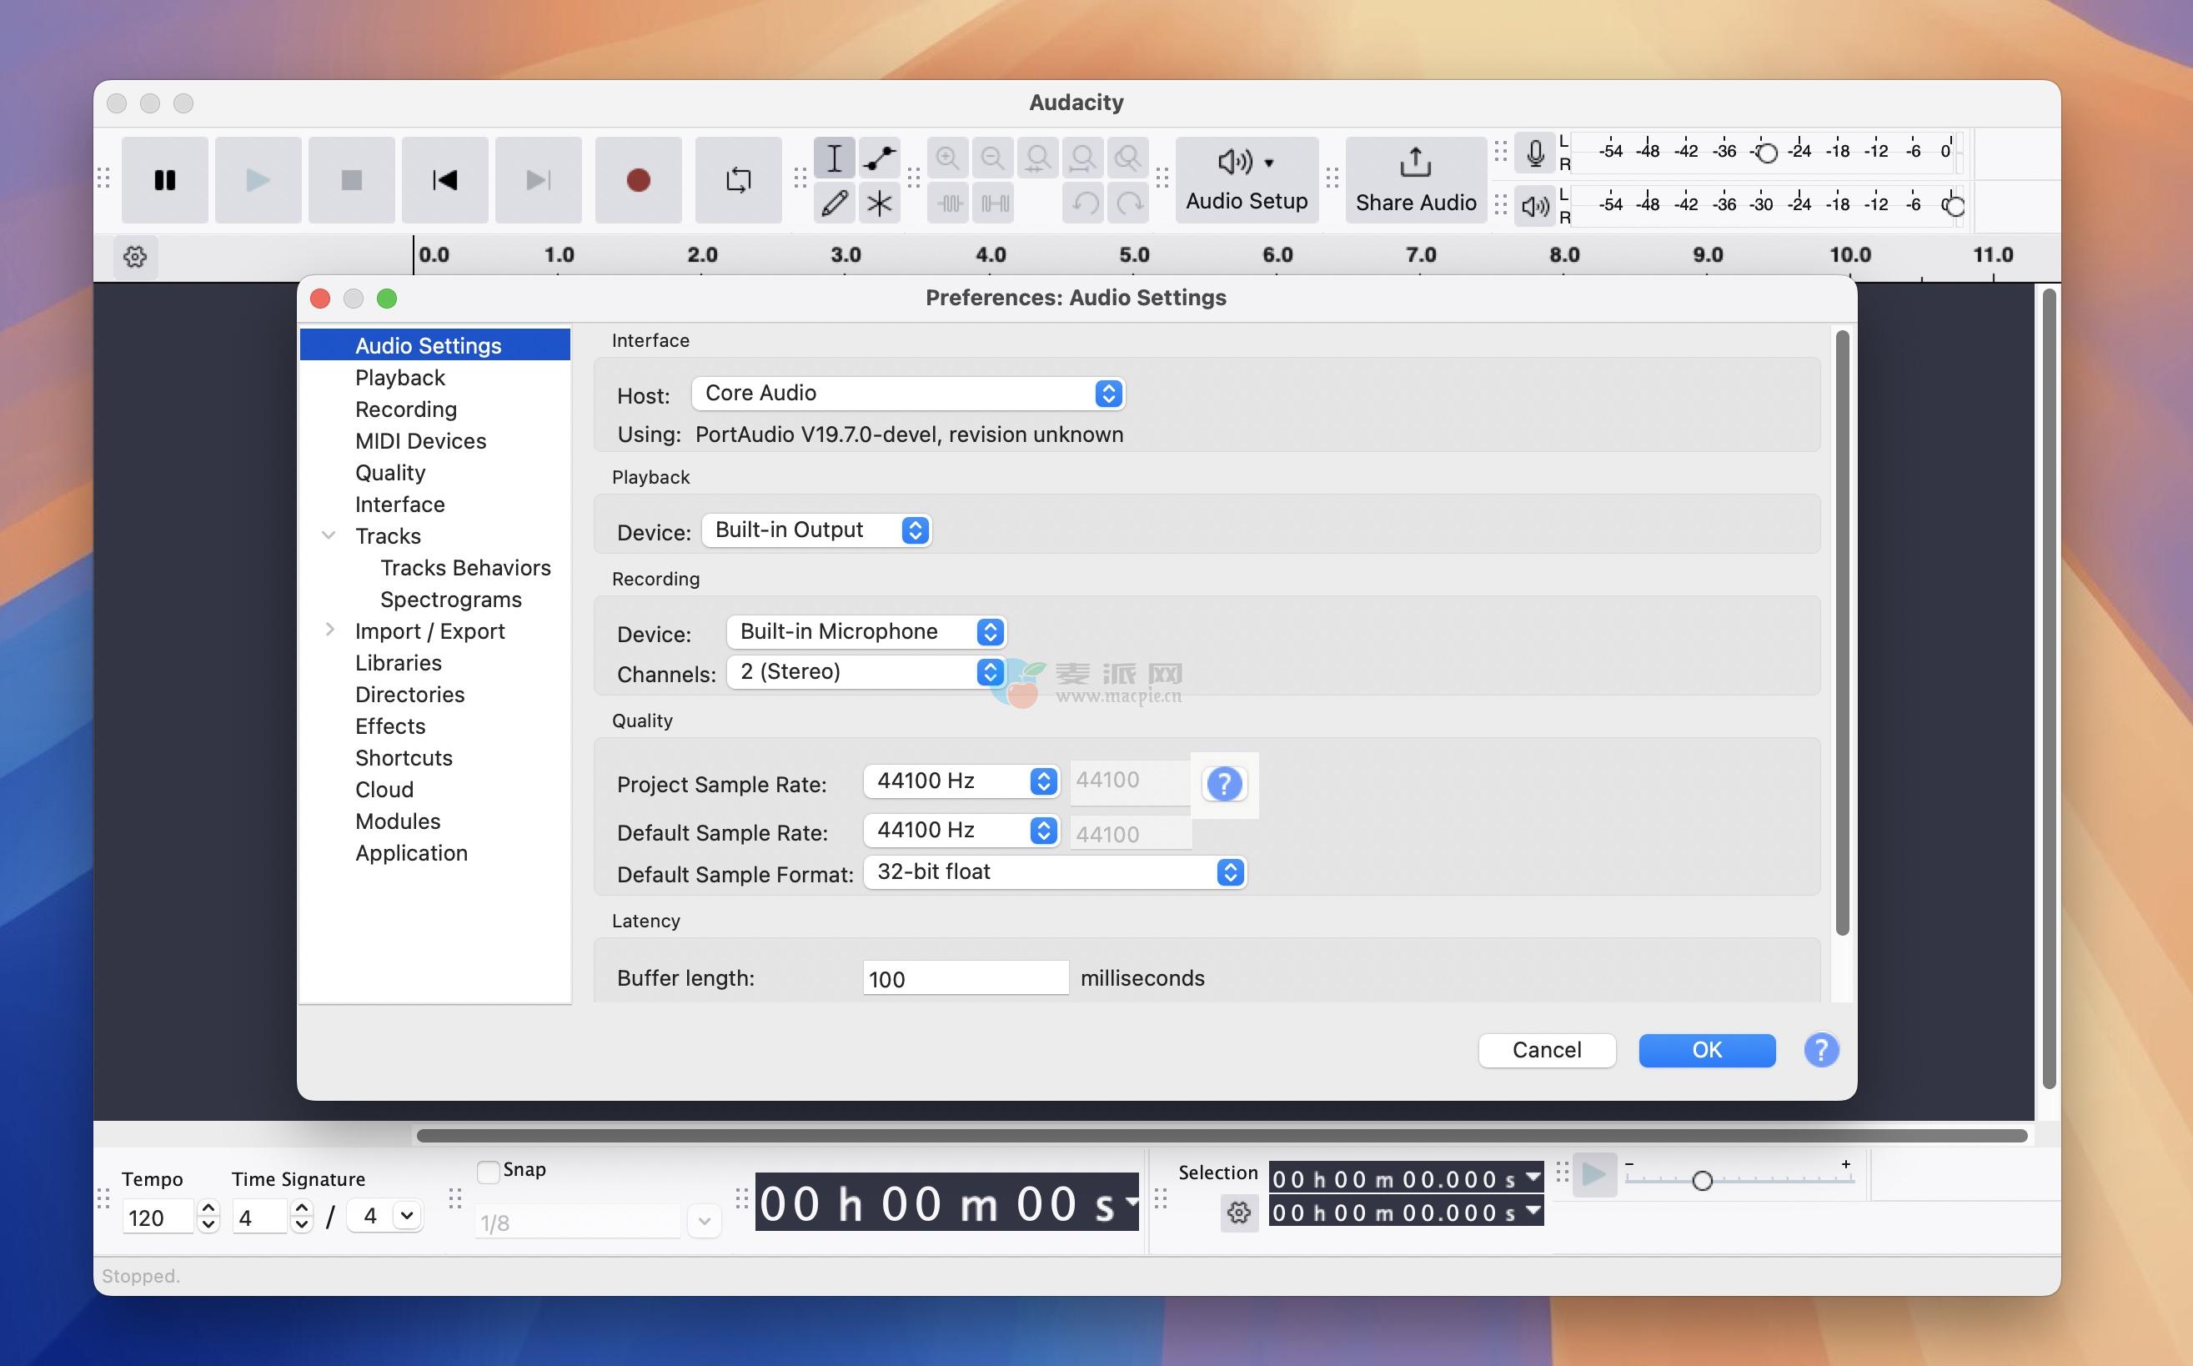Select the Draw pencil tool
This screenshot has width=2193, height=1366.
click(x=834, y=203)
